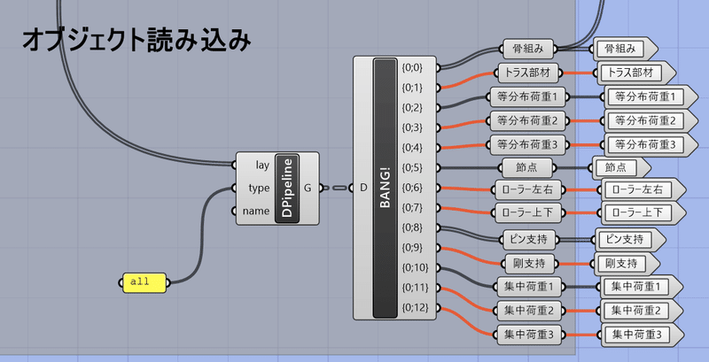709x362 pixels.
Task: Select the arrow-shaped 集中荷重1 output tag
Action: [642, 286]
